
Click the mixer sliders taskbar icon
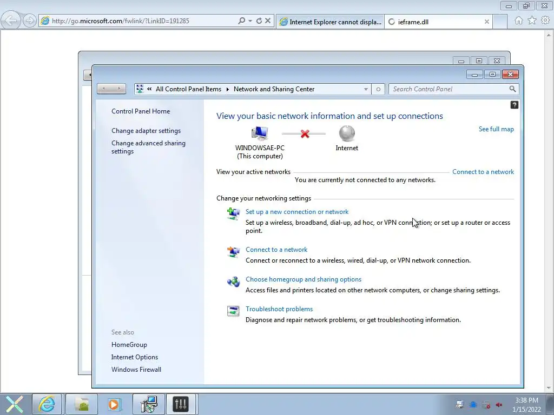click(x=181, y=404)
